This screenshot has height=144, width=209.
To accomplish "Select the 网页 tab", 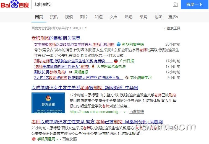I will (39, 17).
